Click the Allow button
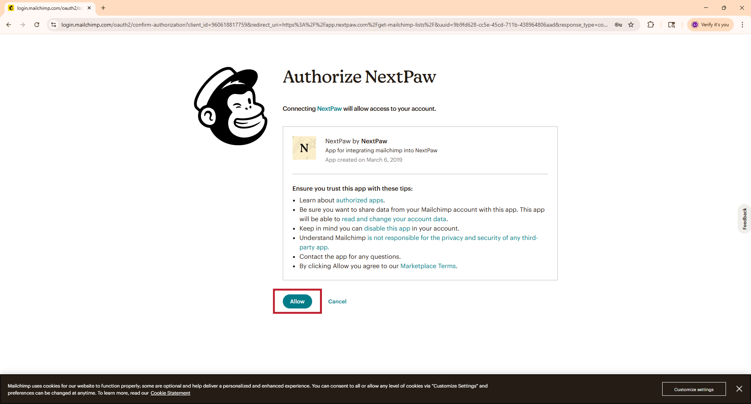Screen dimensions: 751x404 pos(297,301)
